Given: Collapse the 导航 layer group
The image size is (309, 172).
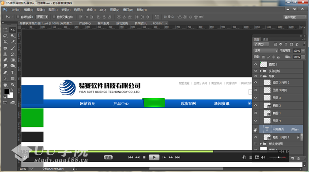Looking at the screenshot, I should pos(261,76).
